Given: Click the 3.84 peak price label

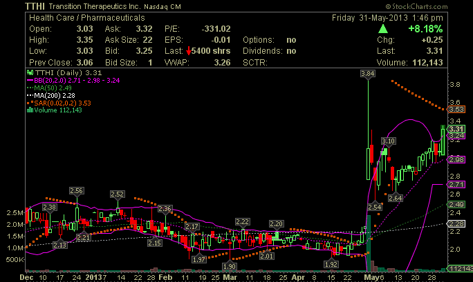Looking at the screenshot, I should [x=368, y=73].
